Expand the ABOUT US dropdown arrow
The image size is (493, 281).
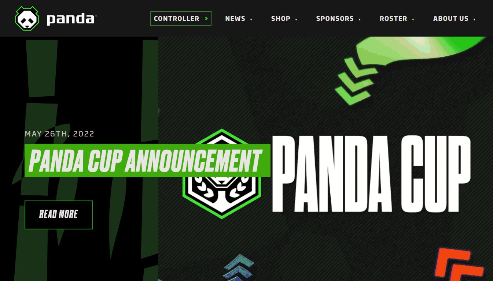tap(474, 19)
